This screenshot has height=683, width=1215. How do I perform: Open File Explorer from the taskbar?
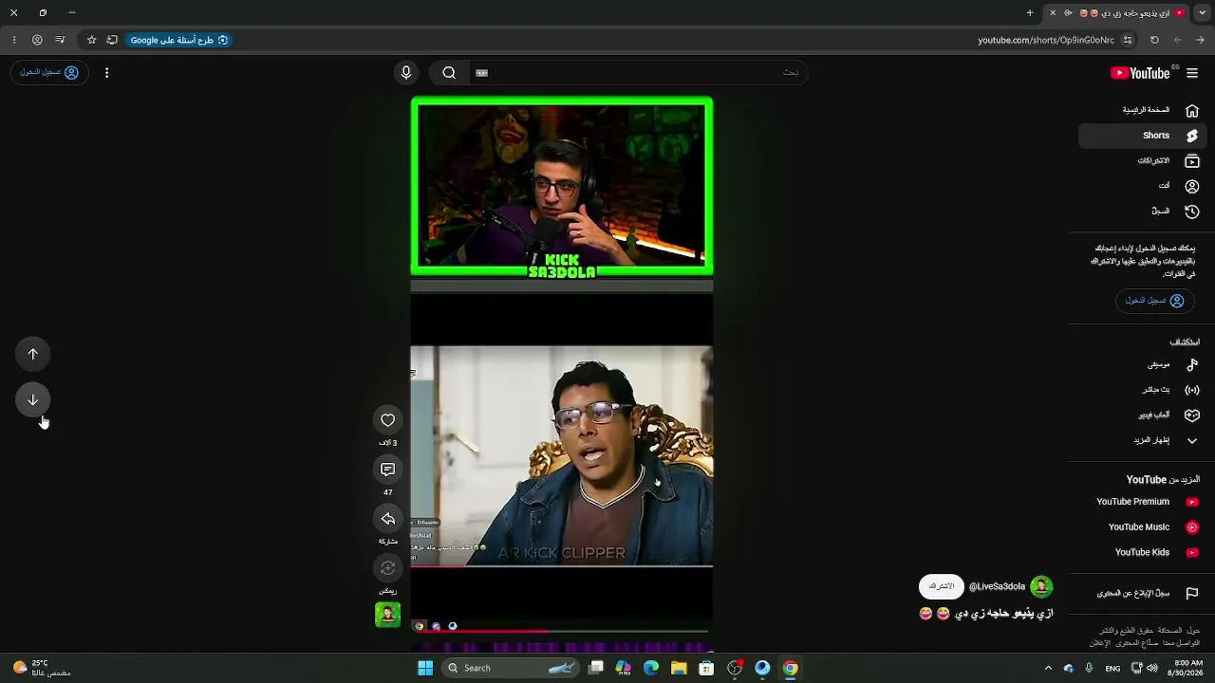point(679,668)
